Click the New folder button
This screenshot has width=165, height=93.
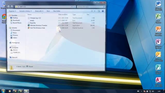[x=57, y=11]
